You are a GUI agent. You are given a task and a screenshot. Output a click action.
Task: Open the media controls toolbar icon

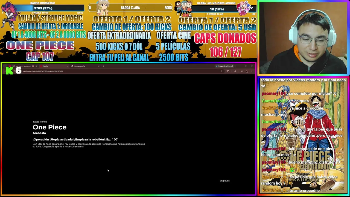[242, 71]
